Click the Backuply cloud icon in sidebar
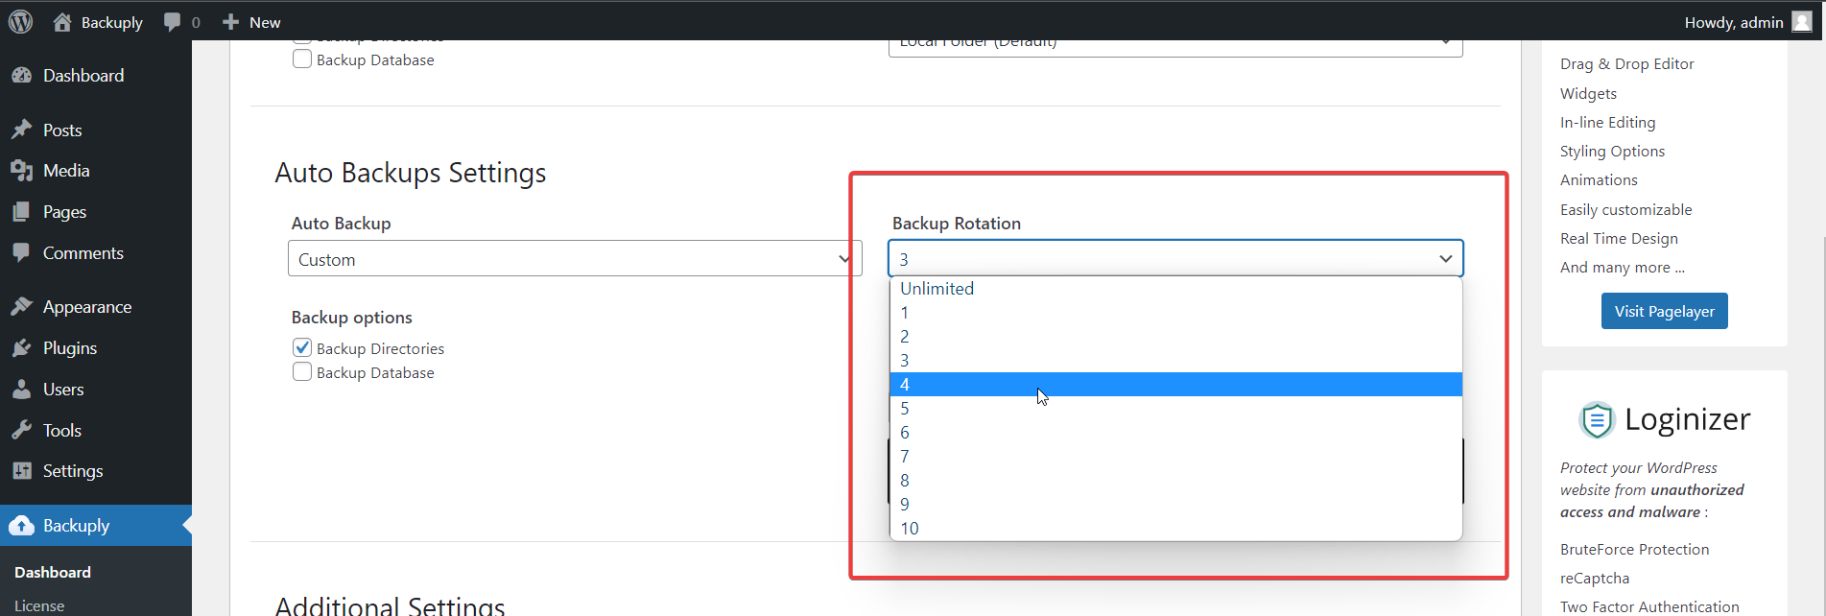1826x616 pixels. pos(22,526)
